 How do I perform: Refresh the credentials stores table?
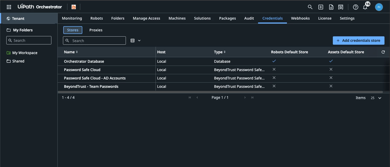(383, 52)
